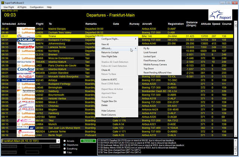Enable the Filter checkbox

(x=65, y=152)
